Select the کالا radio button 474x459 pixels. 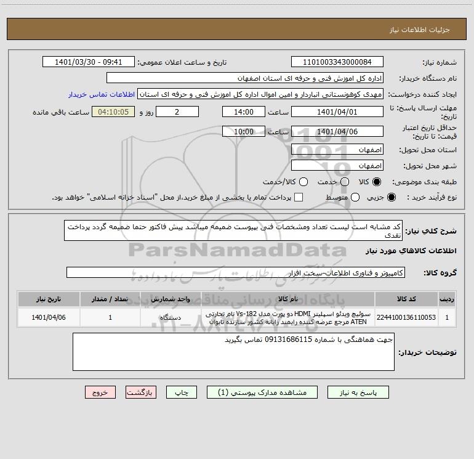pyautogui.click(x=377, y=182)
